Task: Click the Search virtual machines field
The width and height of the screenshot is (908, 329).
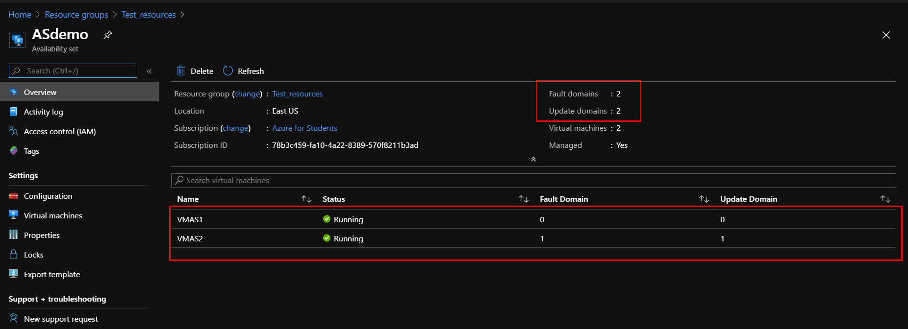Action: click(533, 180)
